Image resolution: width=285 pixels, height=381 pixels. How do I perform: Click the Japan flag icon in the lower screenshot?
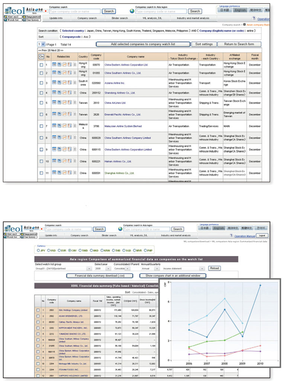click(42, 229)
